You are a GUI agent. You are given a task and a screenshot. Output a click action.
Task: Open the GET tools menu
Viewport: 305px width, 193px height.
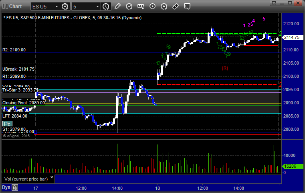tap(141, 6)
